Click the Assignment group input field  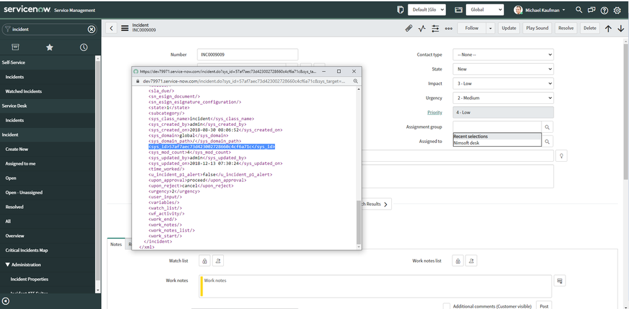[497, 127]
